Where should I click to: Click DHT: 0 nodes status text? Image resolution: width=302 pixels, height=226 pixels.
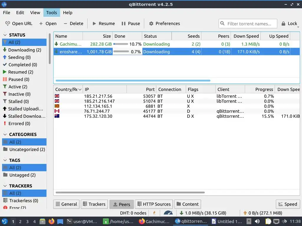(x=133, y=213)
